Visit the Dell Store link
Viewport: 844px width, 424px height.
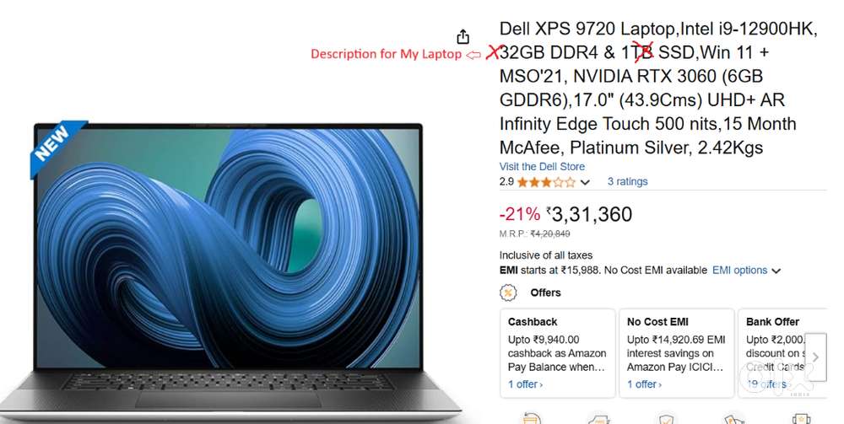[x=542, y=167]
